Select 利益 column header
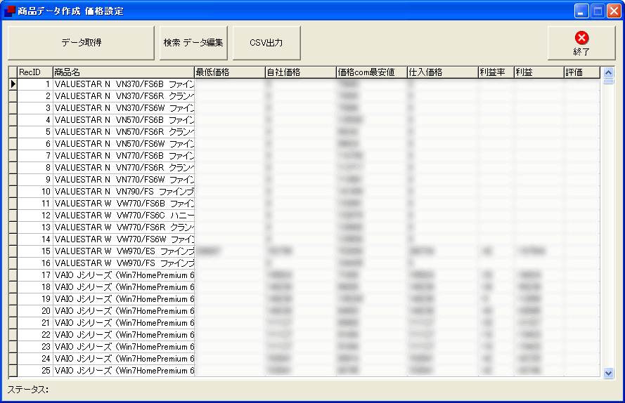 [539, 72]
